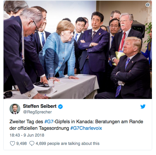Viewport: 156px width, 155px height.
Task: Click the 9,498 likes count
Action: pos(21,144)
